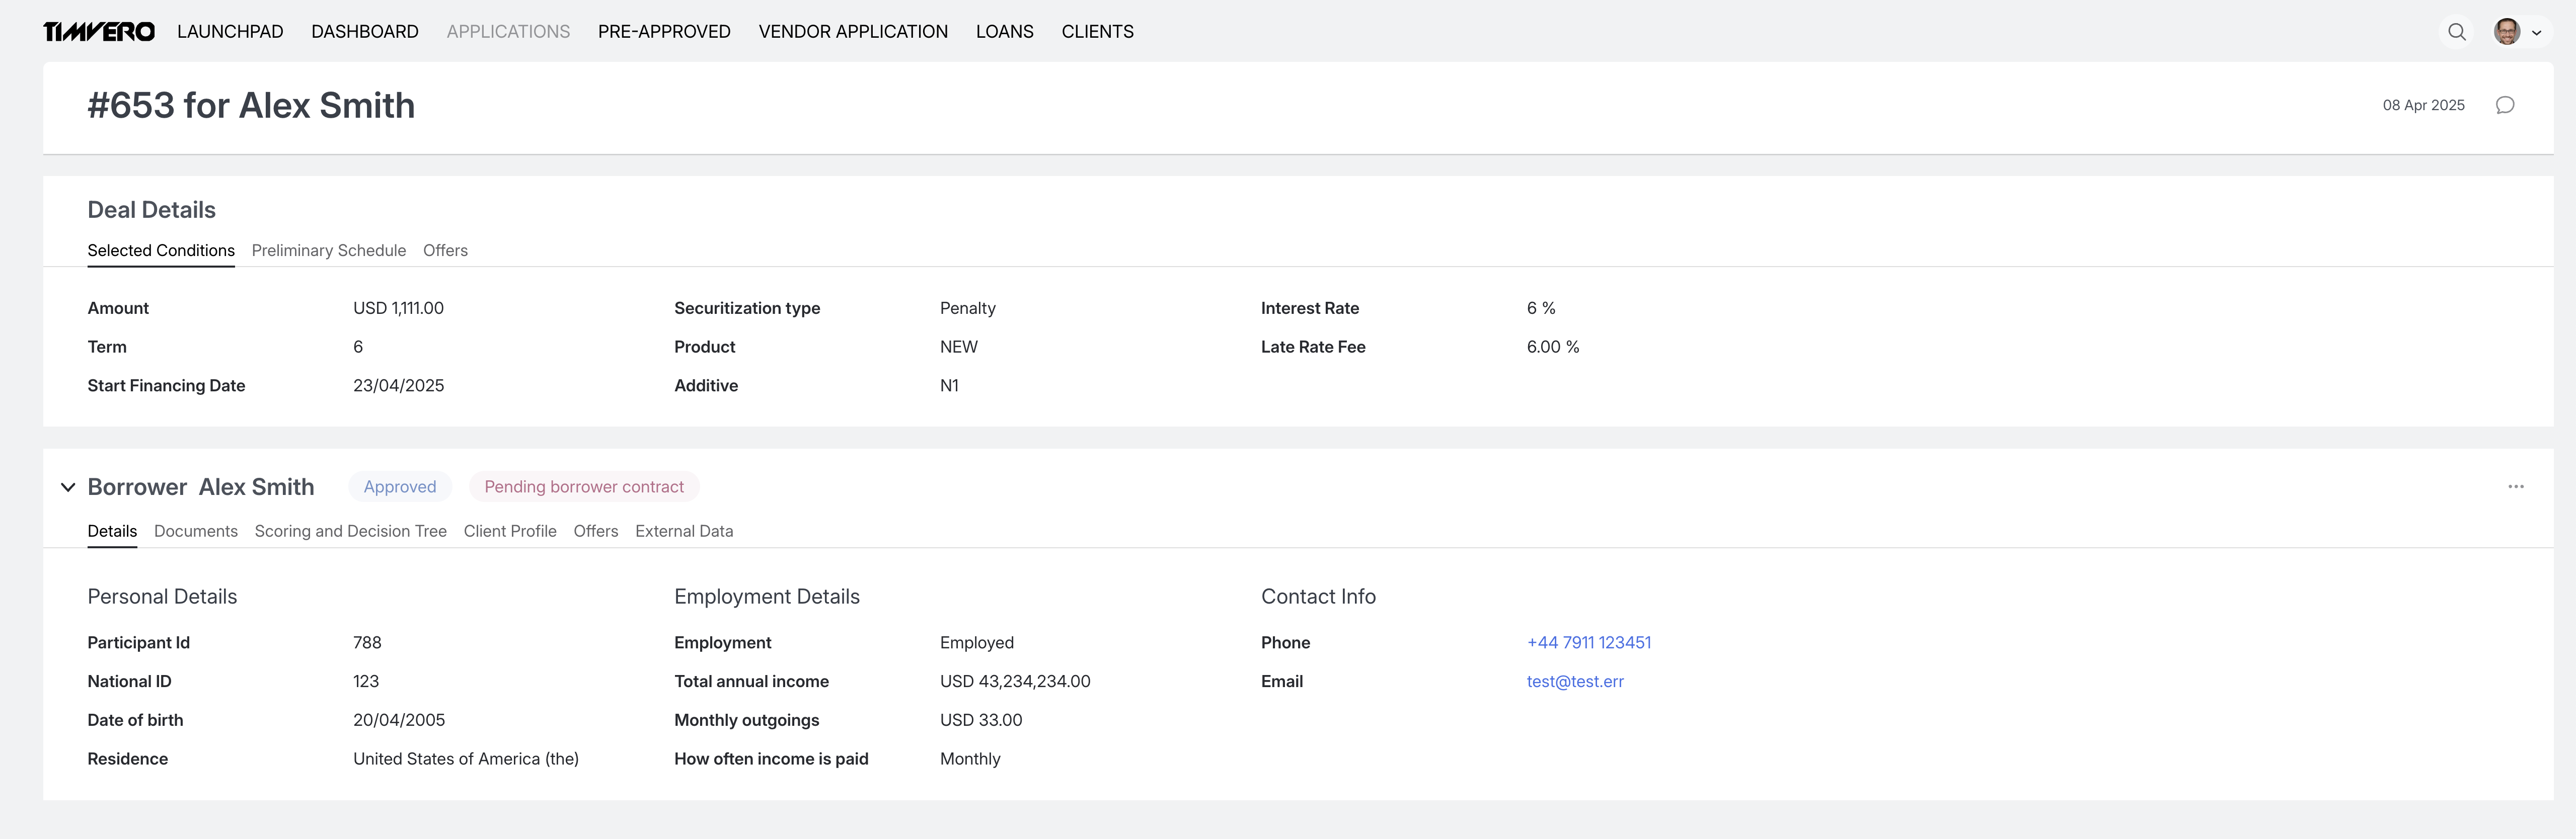2576x839 pixels.
Task: Click the phone number +44 7911 123451
Action: (1588, 642)
